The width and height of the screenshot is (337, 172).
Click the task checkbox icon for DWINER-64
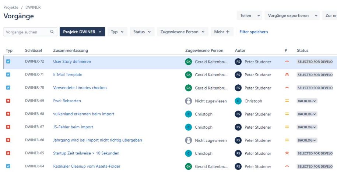pyautogui.click(x=8, y=166)
